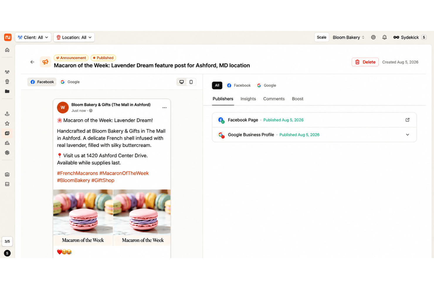Delete this announcement post
The width and height of the screenshot is (434, 289).
tap(365, 62)
